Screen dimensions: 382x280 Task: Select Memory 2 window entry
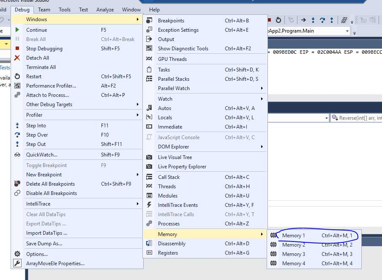(314, 244)
